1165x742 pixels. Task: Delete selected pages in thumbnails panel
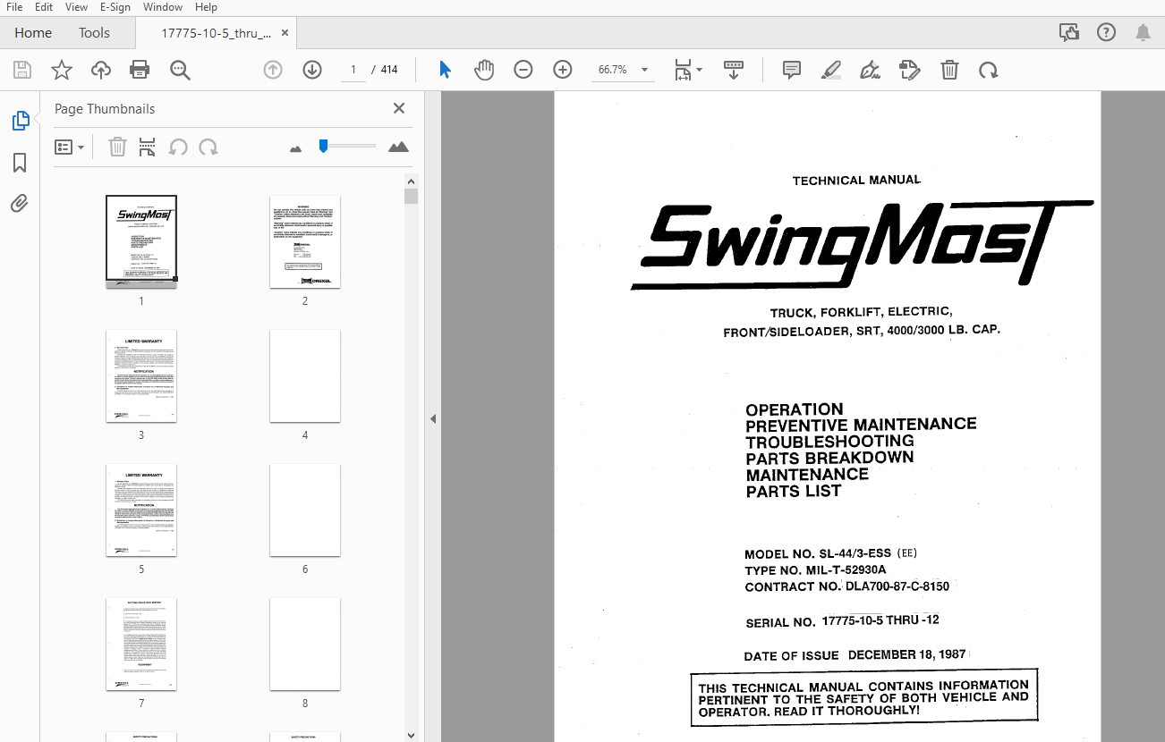tap(117, 147)
